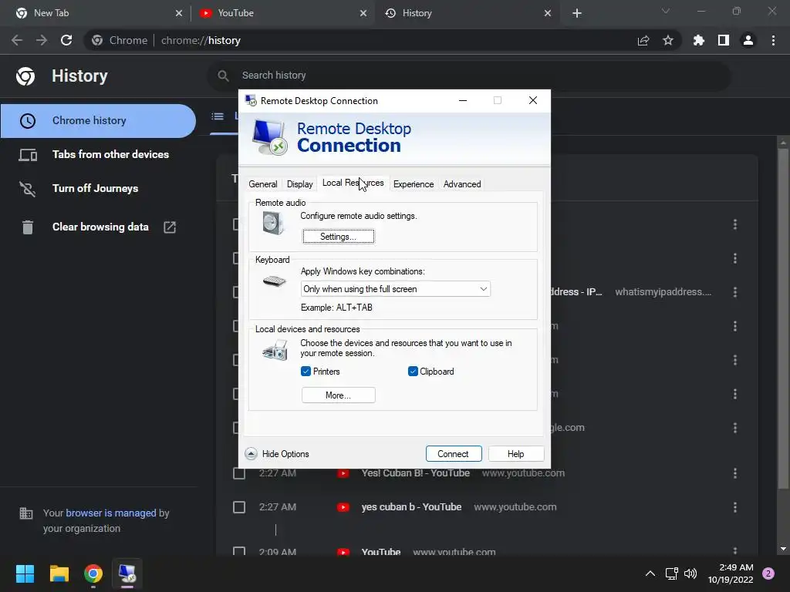This screenshot has width=790, height=592.
Task: Select Chrome history in sidebar
Action: [98, 121]
